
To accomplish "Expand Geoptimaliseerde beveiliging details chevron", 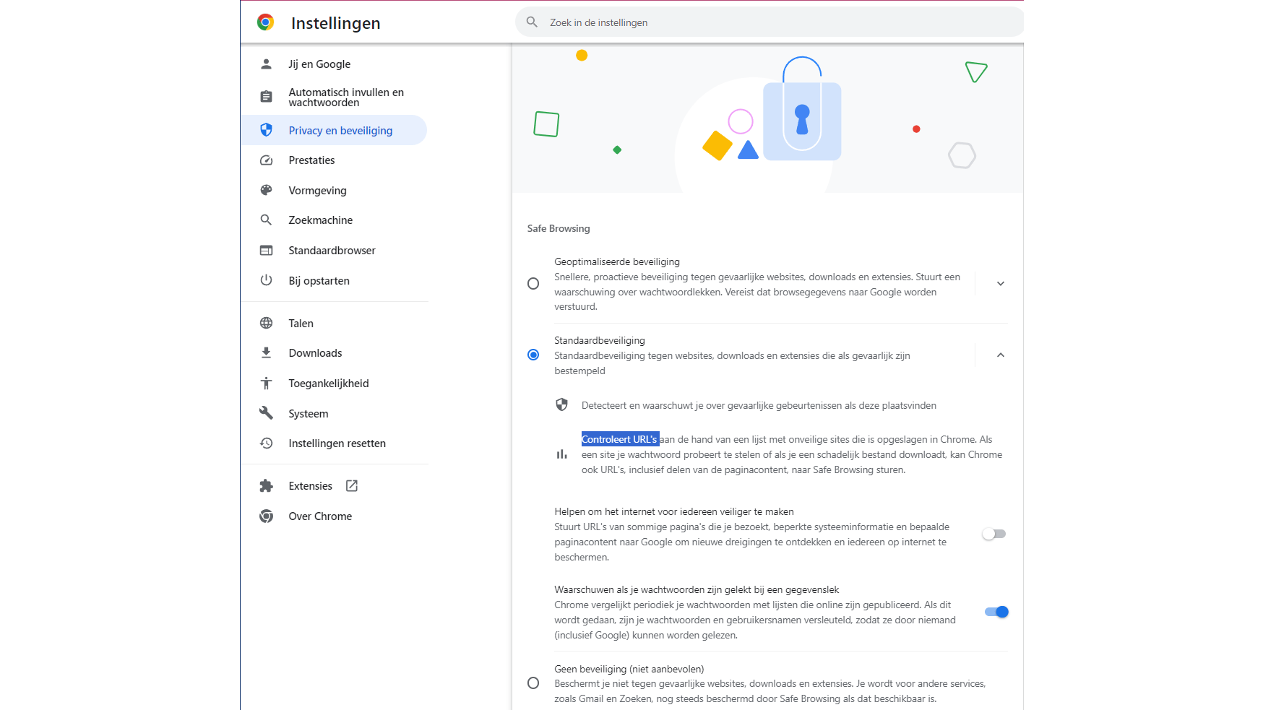I will 1000,284.
